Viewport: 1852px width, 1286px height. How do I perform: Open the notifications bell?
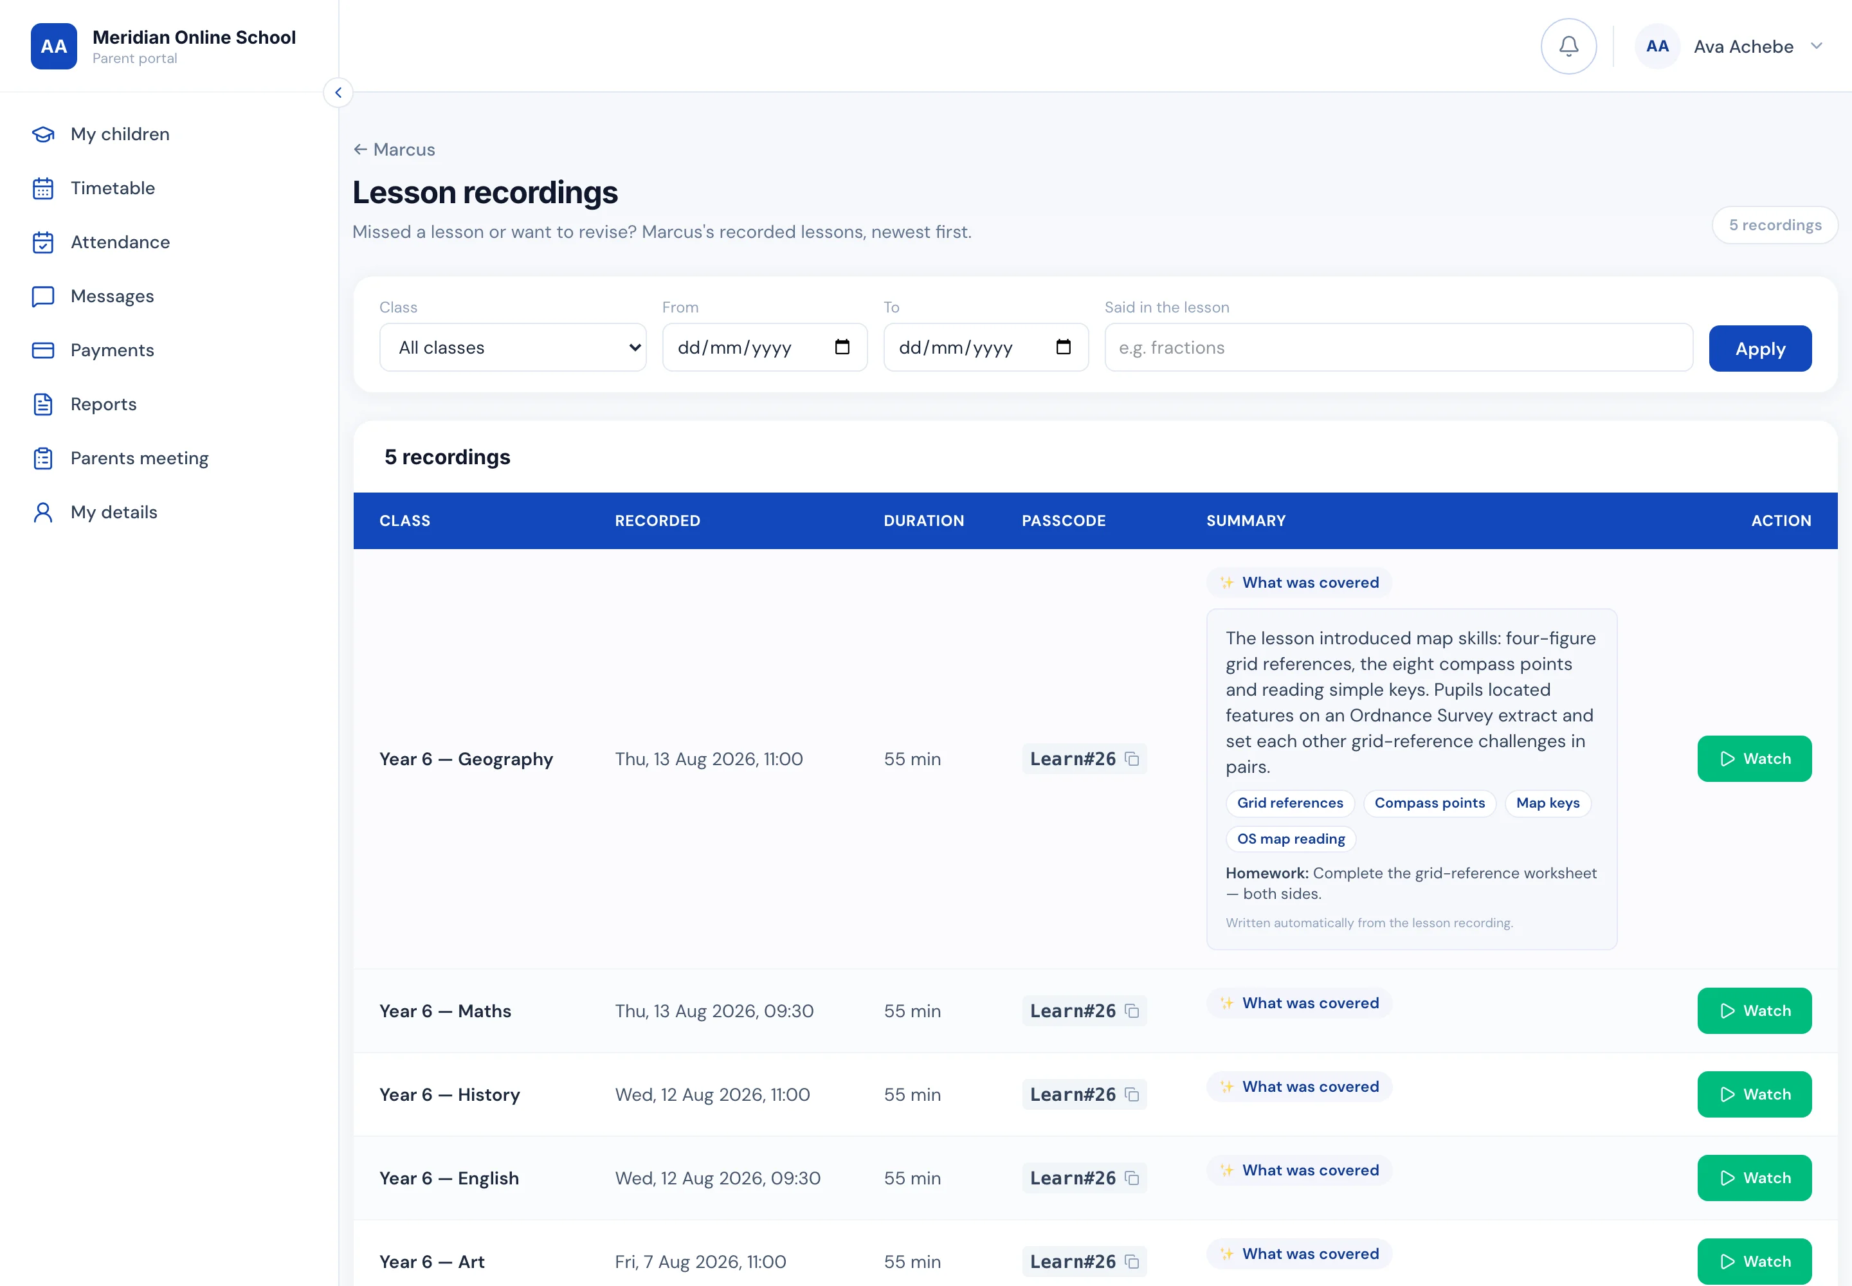(1568, 46)
